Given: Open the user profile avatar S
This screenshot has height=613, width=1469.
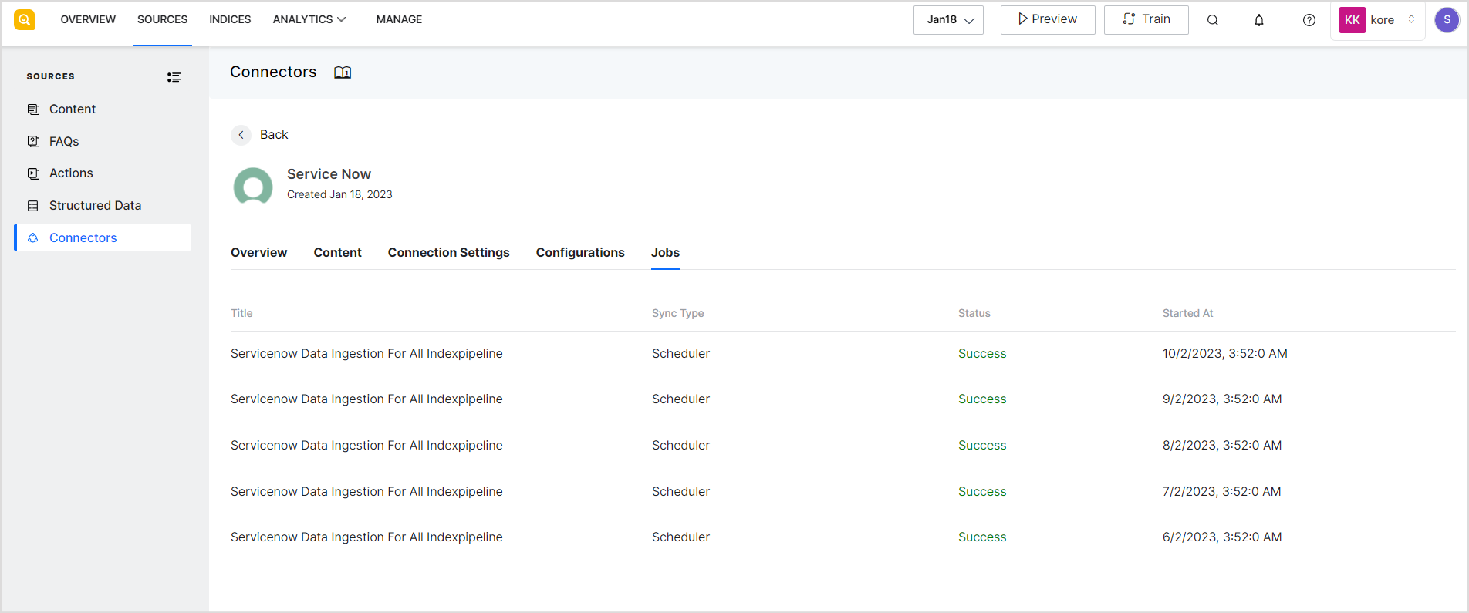Looking at the screenshot, I should (x=1447, y=20).
